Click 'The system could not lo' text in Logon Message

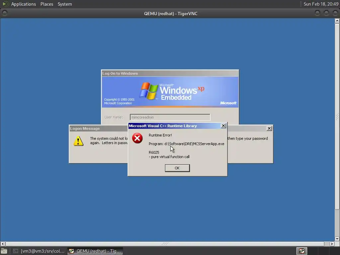coord(109,138)
